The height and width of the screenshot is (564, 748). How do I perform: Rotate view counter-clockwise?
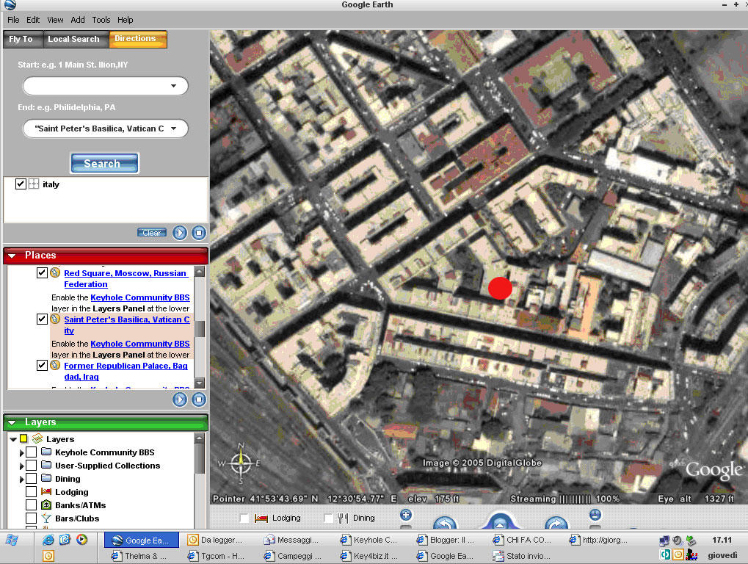coord(445,524)
